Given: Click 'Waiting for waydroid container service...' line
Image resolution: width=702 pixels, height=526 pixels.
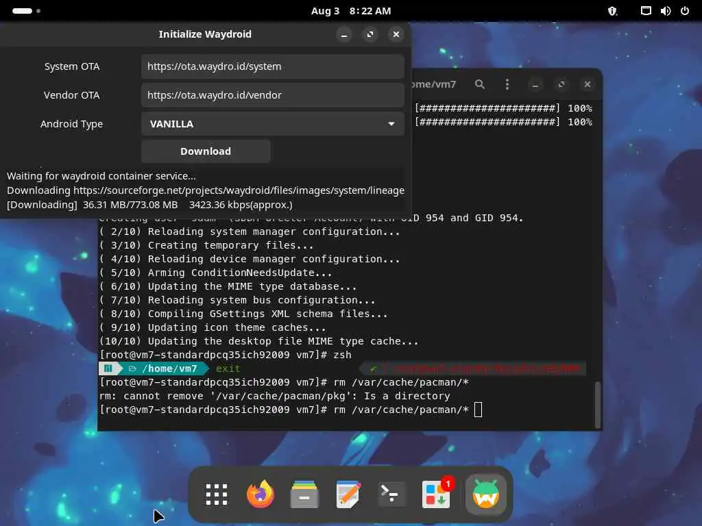Looking at the screenshot, I should click(101, 176).
